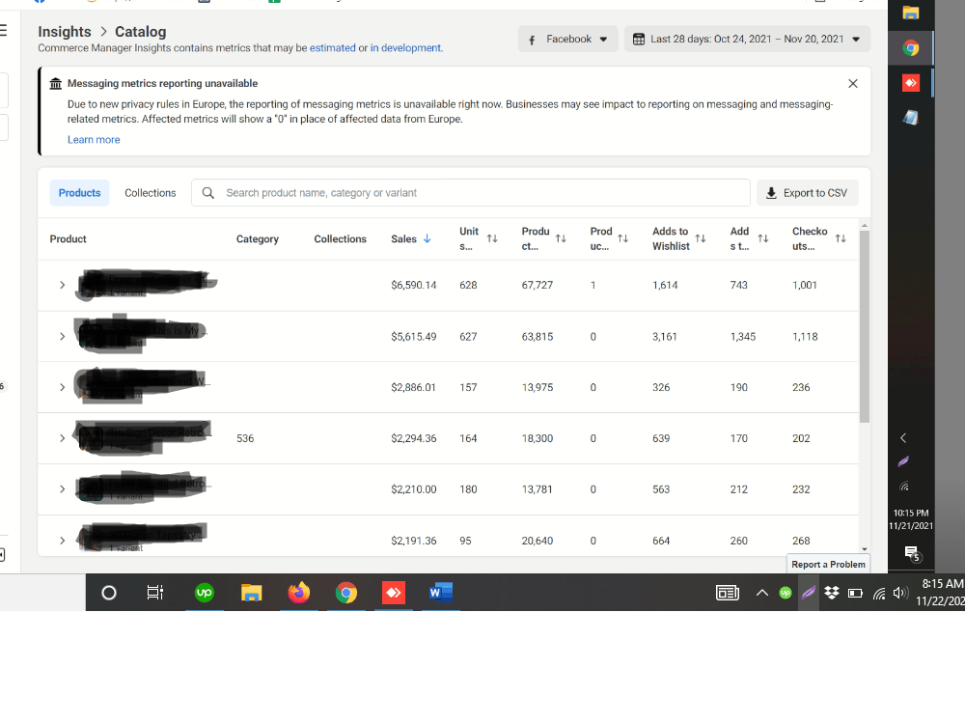
Task: Switch to the Collections tab
Action: (151, 193)
